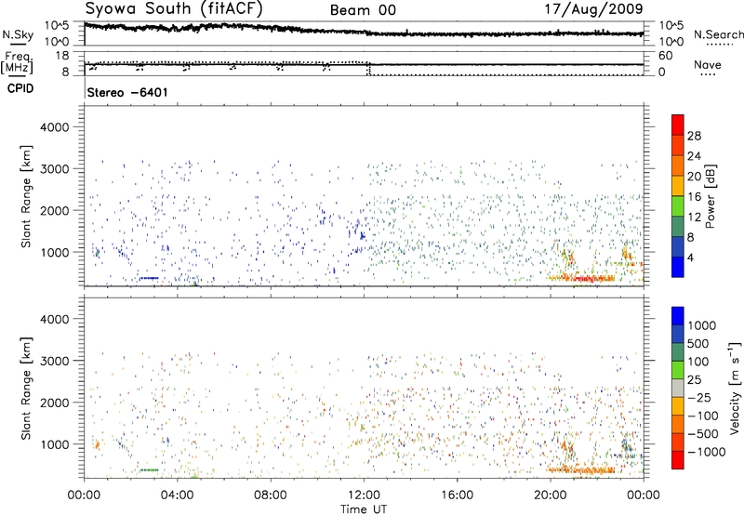The height and width of the screenshot is (515, 744).
Task: Click the '60' Nave axis tick
Action: (665, 56)
